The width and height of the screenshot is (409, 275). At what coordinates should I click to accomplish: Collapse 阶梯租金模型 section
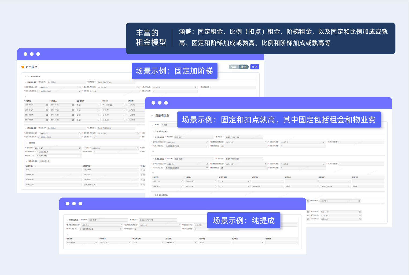coord(26,128)
